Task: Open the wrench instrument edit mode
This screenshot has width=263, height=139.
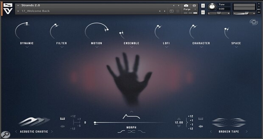Action: click(x=8, y=5)
